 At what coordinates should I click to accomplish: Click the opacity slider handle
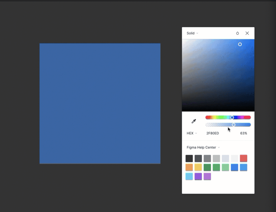(234, 125)
